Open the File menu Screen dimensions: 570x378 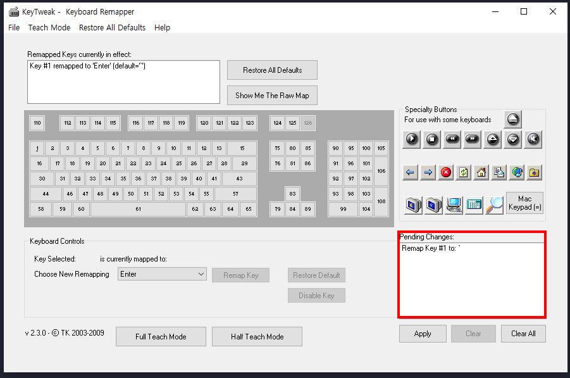pyautogui.click(x=14, y=28)
